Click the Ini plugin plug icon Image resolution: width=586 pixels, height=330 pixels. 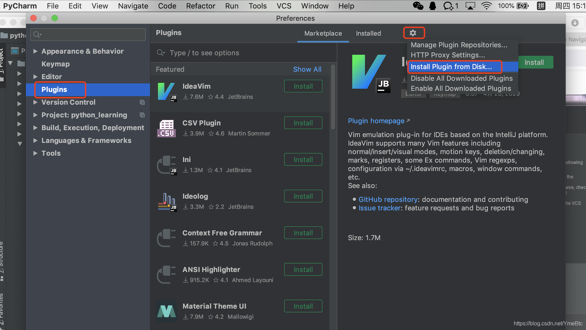pos(167,165)
